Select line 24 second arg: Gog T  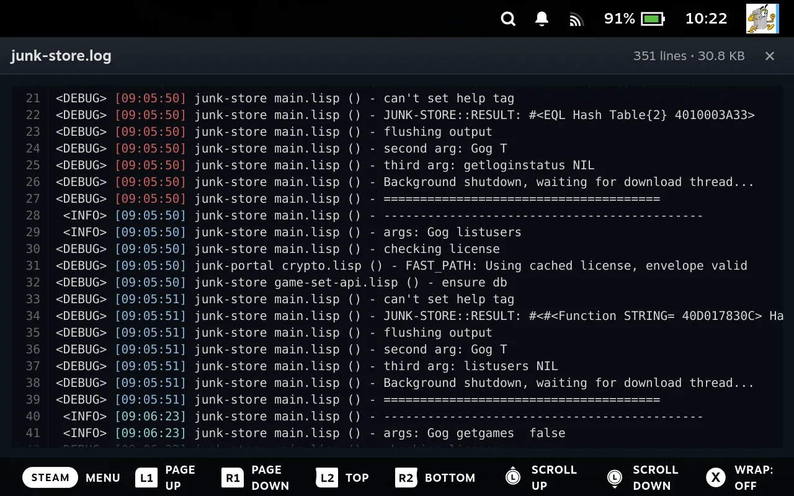397,148
